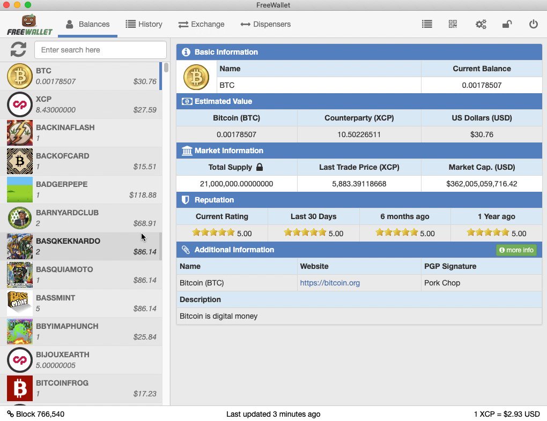Select BASSMINT asset row
This screenshot has width=547, height=421.
point(81,303)
